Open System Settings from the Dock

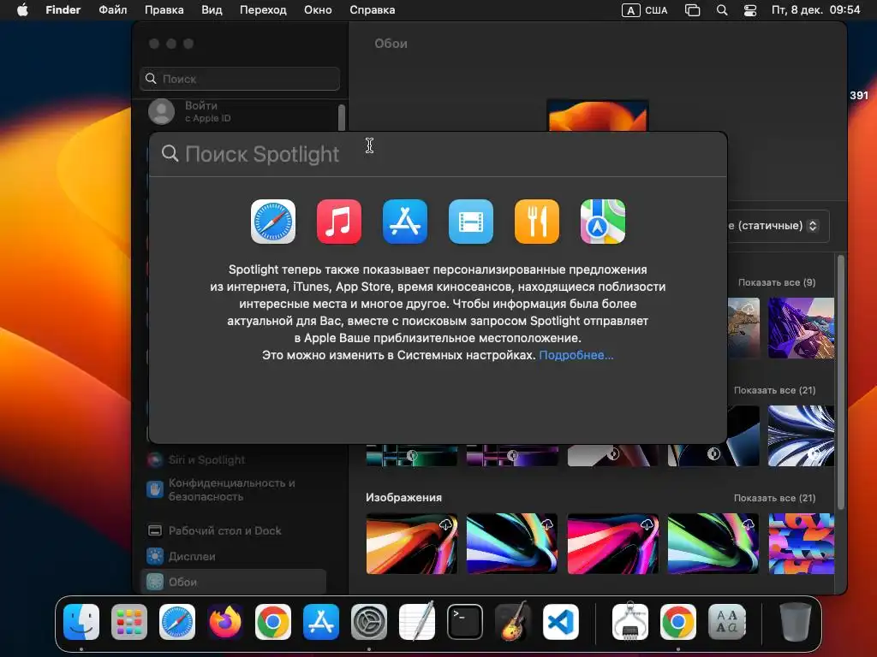tap(369, 622)
